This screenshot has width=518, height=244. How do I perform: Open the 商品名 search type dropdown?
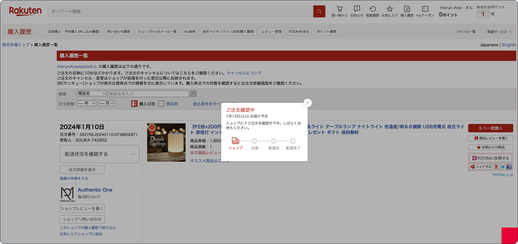[x=91, y=94]
